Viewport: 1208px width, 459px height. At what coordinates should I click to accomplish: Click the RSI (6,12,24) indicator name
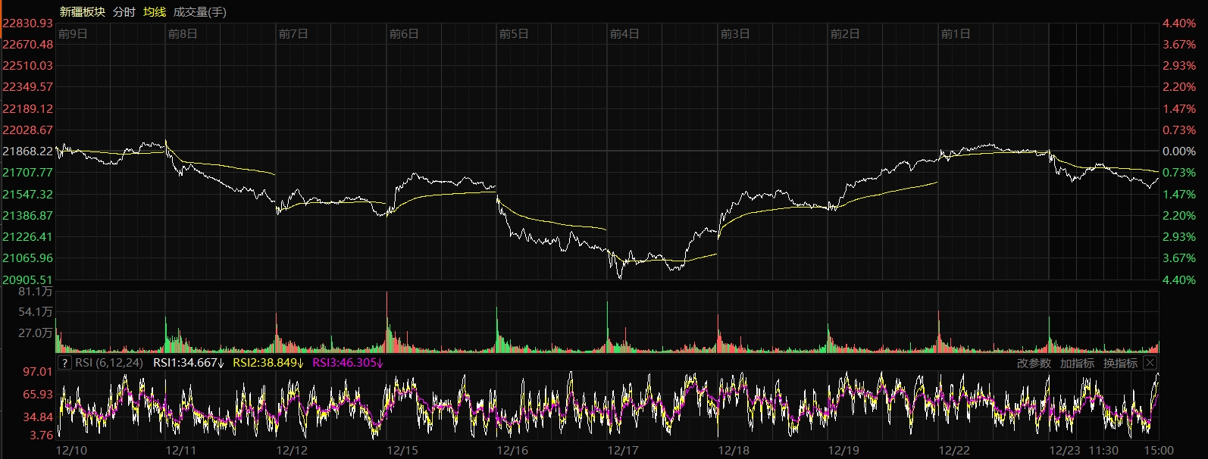pos(109,363)
